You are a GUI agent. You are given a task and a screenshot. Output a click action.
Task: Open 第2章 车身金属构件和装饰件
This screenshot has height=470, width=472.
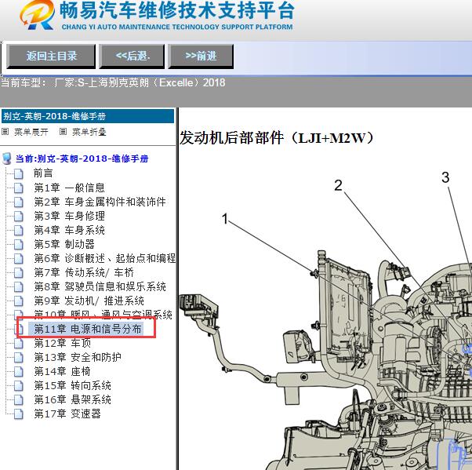click(x=100, y=202)
